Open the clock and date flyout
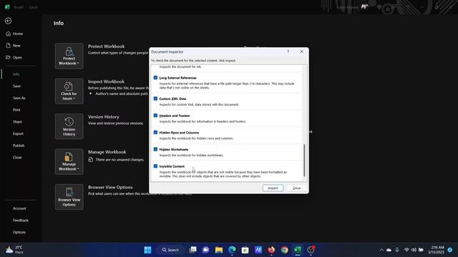 tap(436, 250)
